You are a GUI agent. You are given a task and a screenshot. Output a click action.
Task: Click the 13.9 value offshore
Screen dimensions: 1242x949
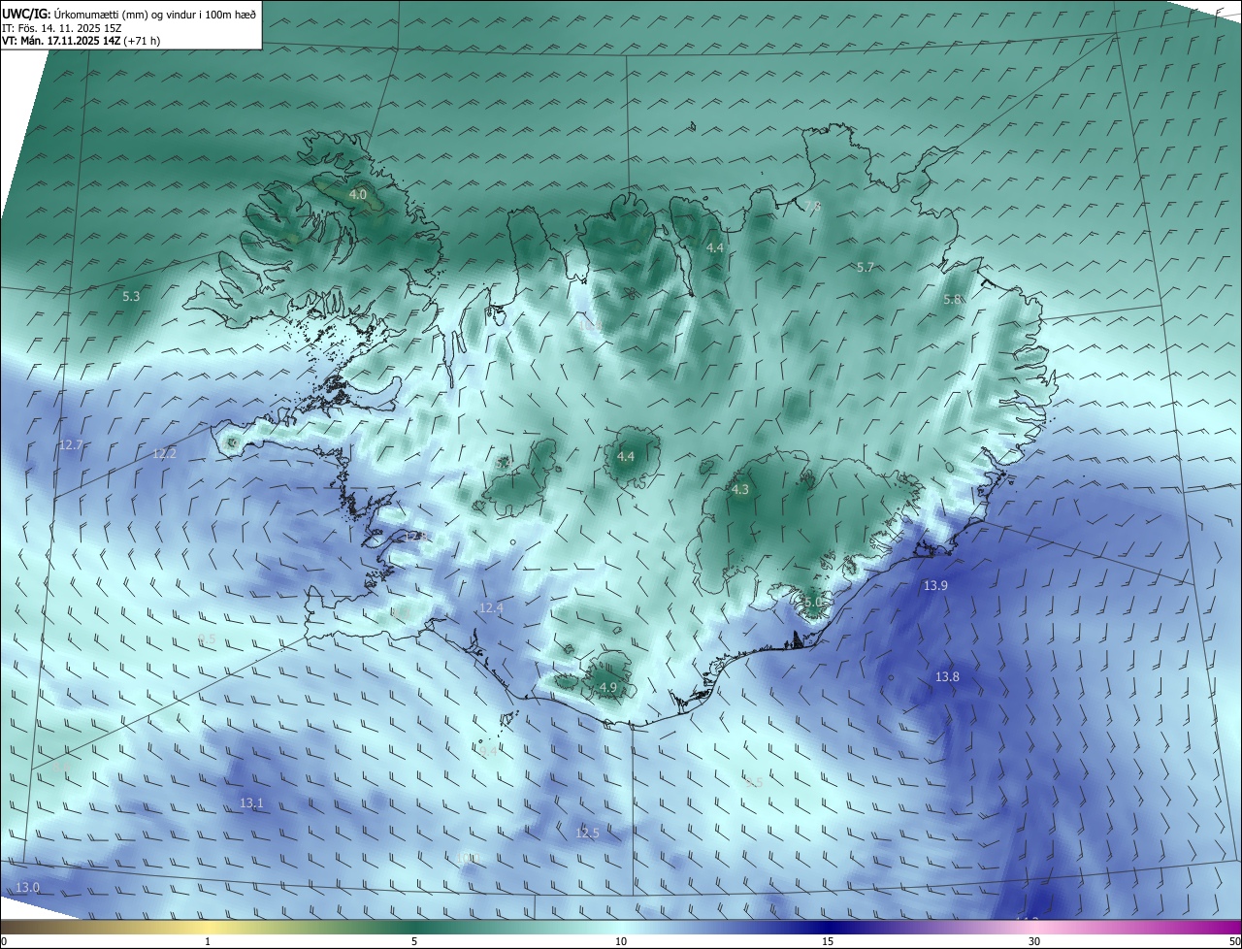pos(935,585)
